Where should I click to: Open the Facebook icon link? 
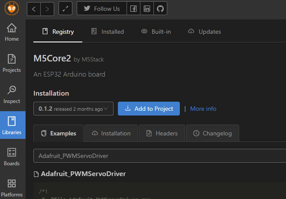tap(134, 9)
